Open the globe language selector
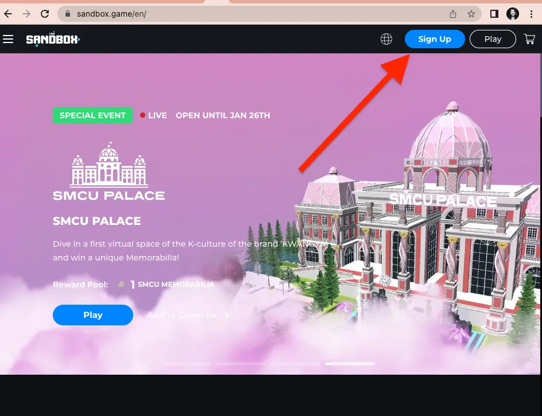This screenshot has width=542, height=416. [386, 39]
